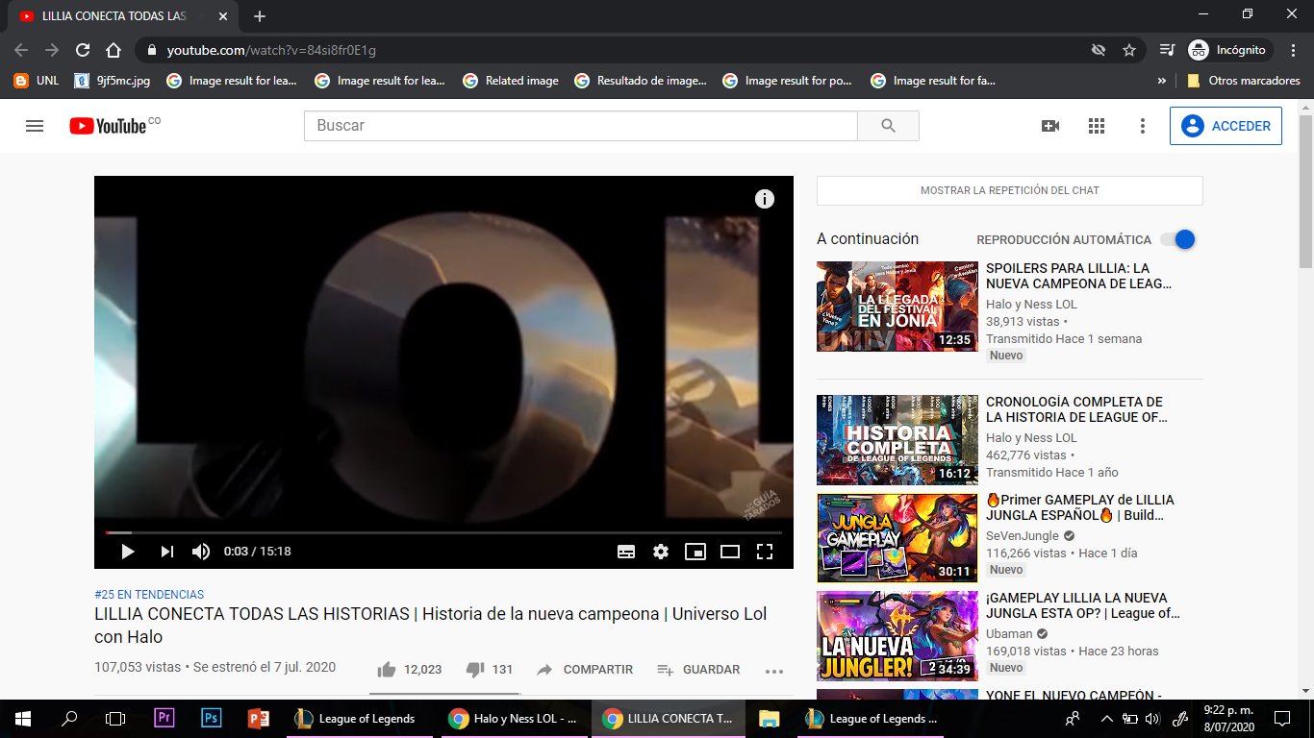The height and width of the screenshot is (738, 1314).
Task: Open tracking protection eye icon
Action: (1099, 50)
